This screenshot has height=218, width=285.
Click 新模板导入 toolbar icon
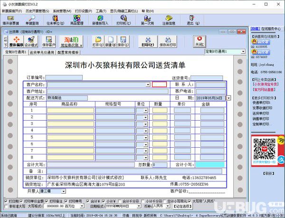coord(100,20)
